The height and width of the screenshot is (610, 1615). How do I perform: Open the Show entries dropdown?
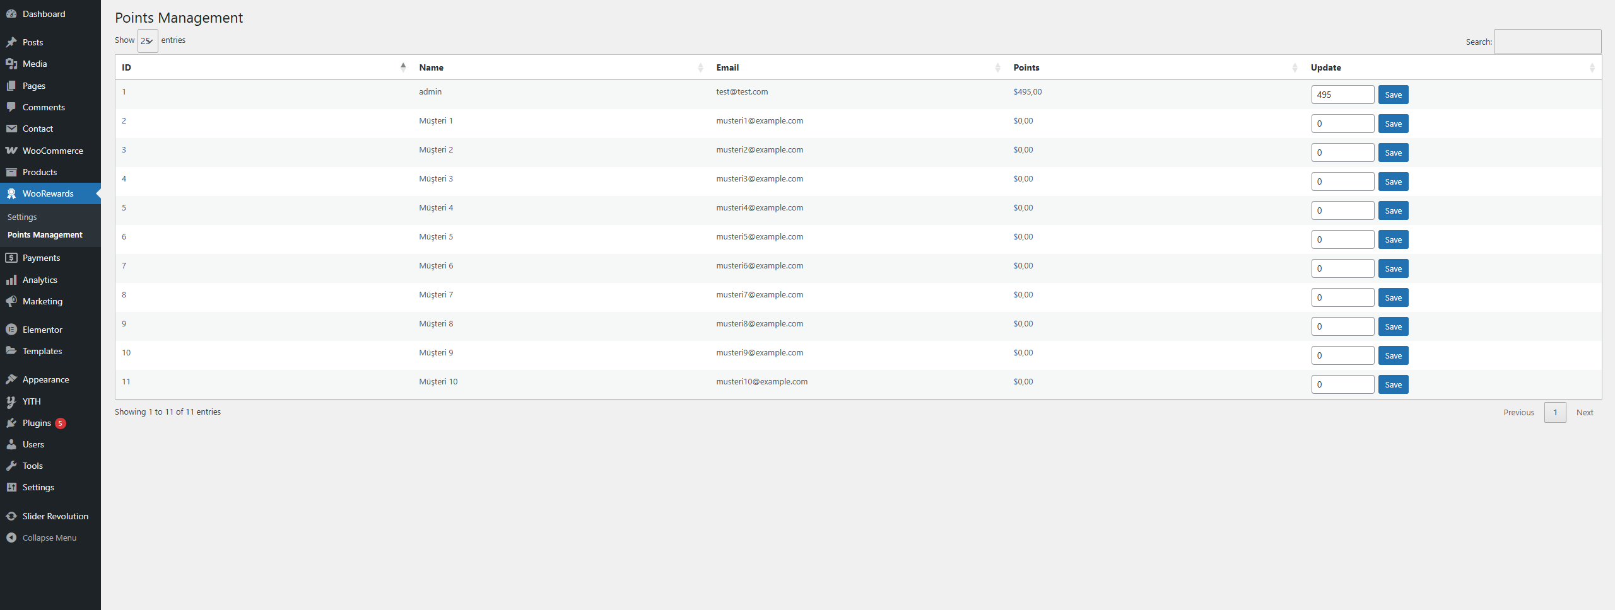pyautogui.click(x=148, y=41)
